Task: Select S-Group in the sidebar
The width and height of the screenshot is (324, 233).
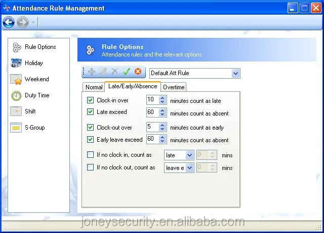Action: point(34,128)
